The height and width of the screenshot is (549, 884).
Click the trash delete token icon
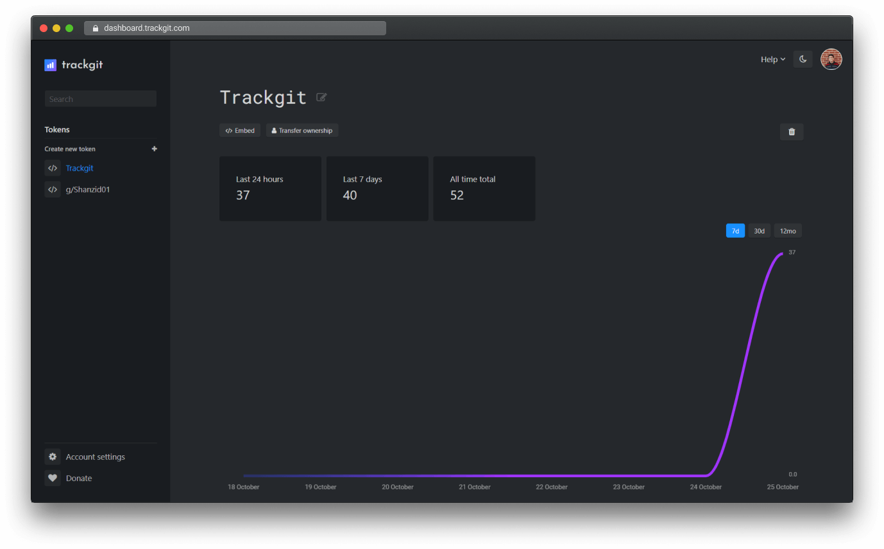tap(792, 131)
